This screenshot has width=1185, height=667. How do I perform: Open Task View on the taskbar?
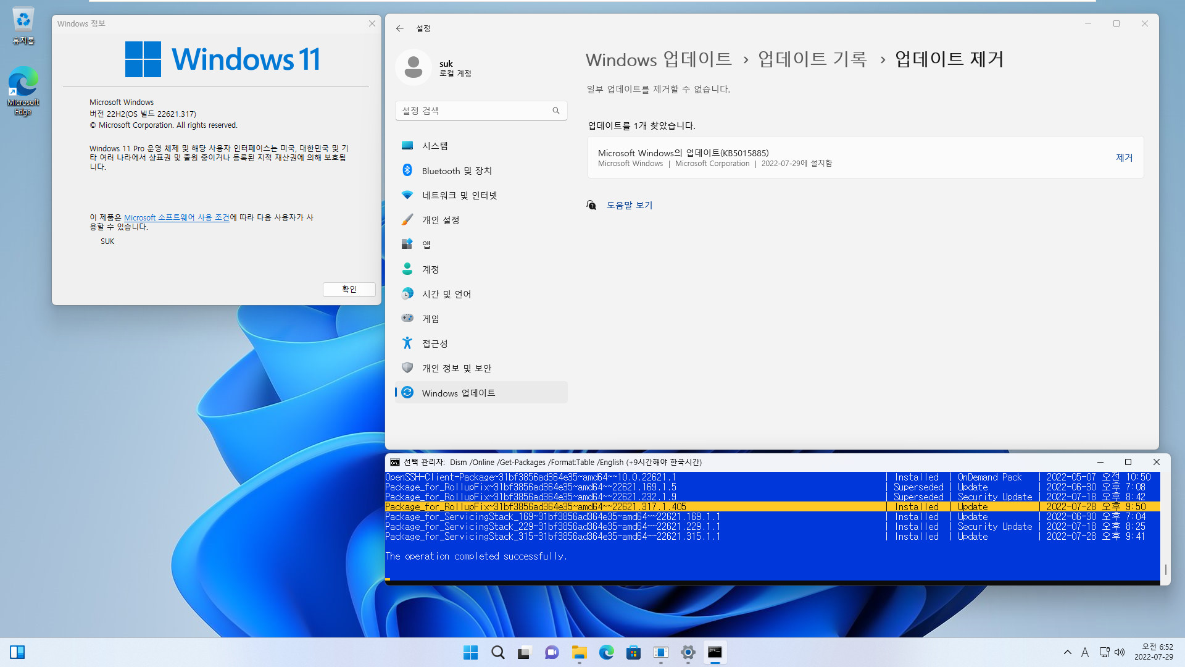pyautogui.click(x=525, y=652)
